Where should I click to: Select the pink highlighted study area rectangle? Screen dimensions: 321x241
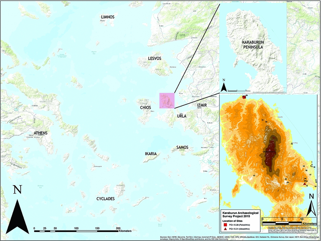pos(167,100)
